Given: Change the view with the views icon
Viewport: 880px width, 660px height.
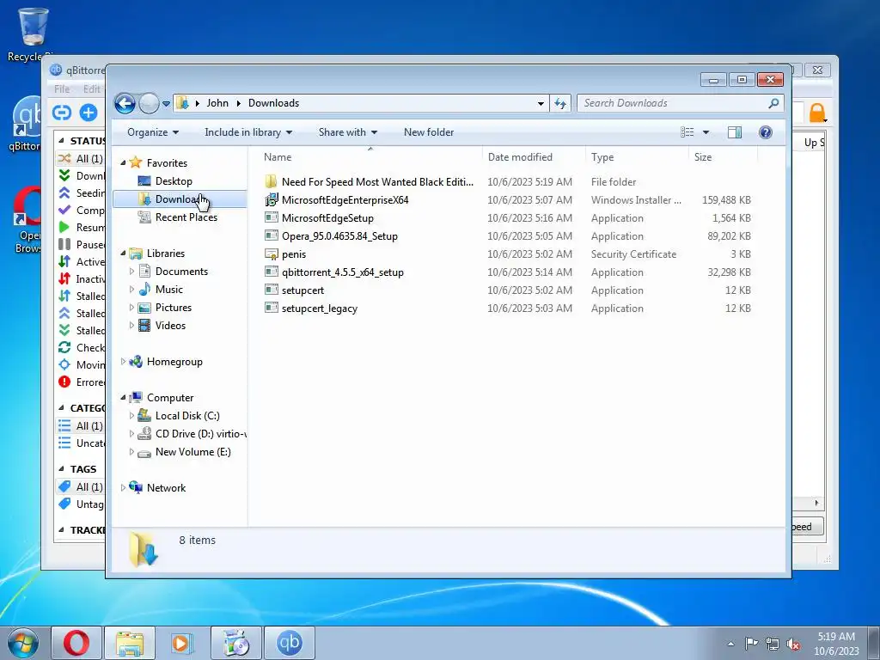Looking at the screenshot, I should [687, 132].
